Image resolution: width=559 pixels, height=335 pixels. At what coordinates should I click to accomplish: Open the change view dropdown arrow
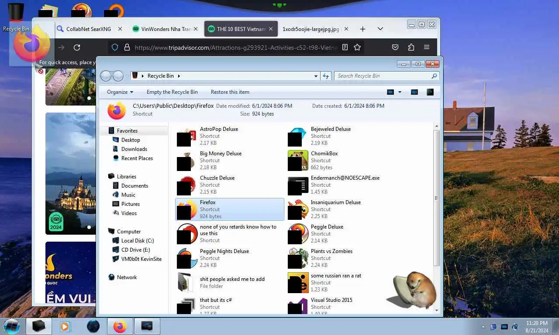(400, 92)
